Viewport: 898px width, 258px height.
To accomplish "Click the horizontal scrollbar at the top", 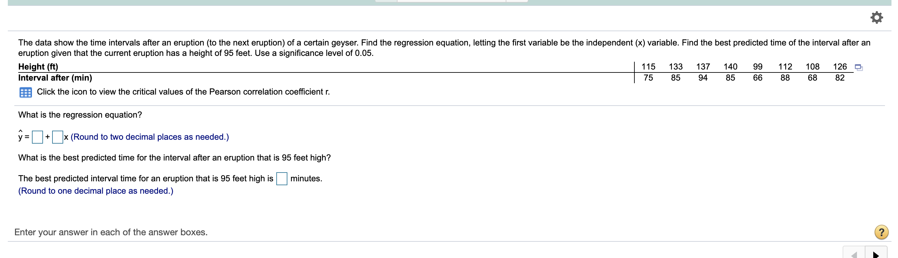I will tap(446, 1).
